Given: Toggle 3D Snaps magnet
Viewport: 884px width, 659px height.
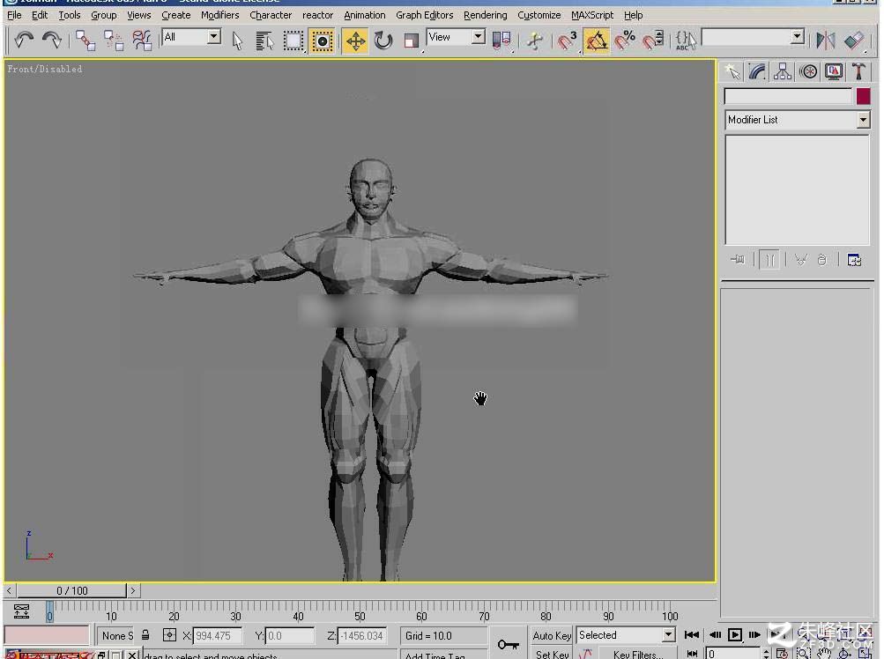Looking at the screenshot, I should pos(568,41).
